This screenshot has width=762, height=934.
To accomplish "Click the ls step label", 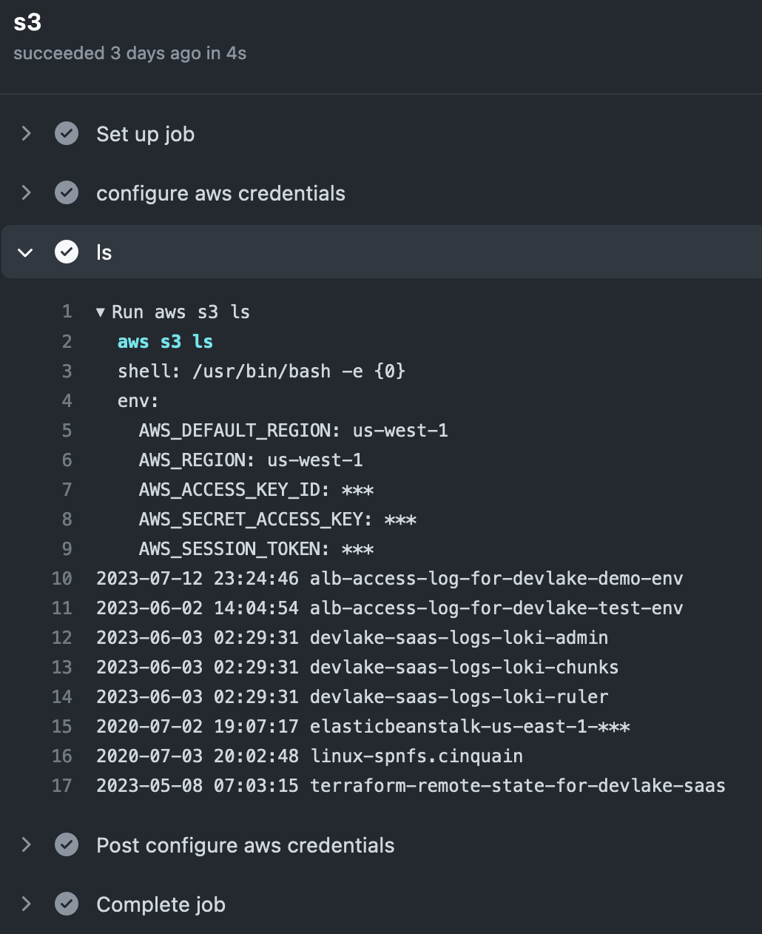I will (x=104, y=252).
